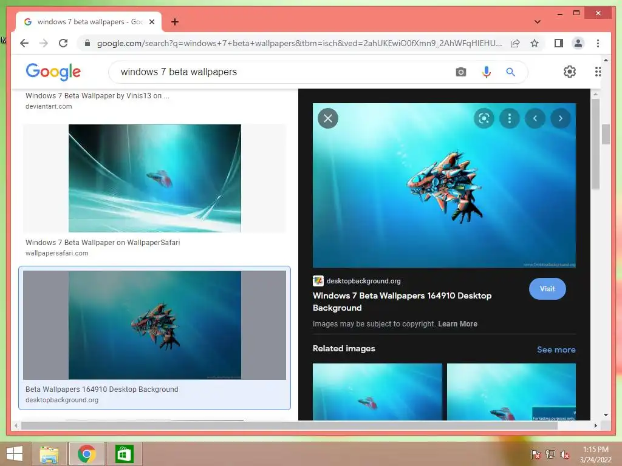The image size is (622, 466).
Task: Open the Google apps grid
Action: coord(598,72)
